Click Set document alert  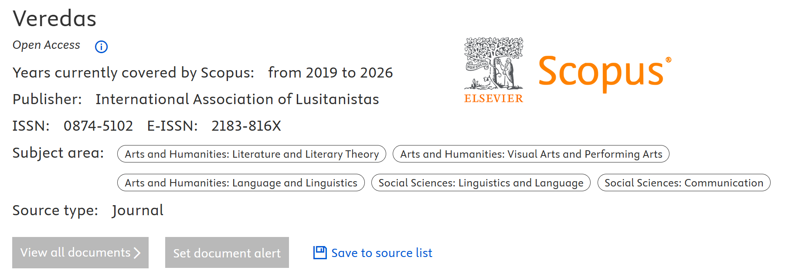(x=227, y=253)
